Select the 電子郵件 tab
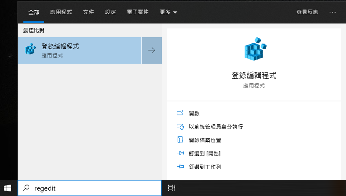The image size is (346, 196). 137,12
